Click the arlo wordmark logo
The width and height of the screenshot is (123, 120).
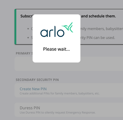point(52,31)
